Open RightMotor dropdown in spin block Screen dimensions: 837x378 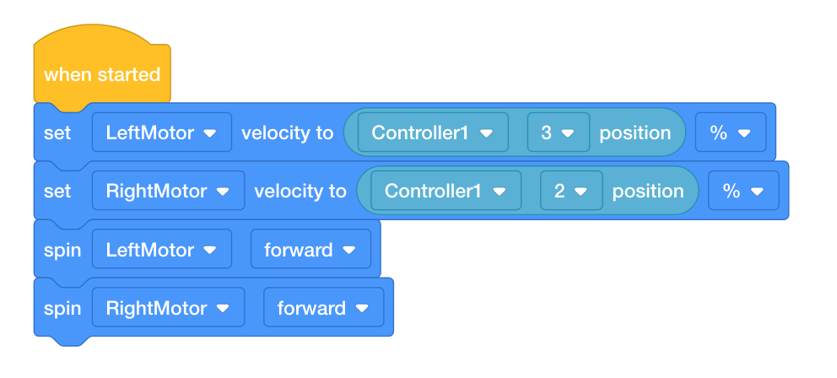[x=168, y=307]
